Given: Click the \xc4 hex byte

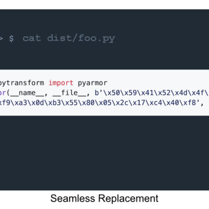Looking at the screenshot, I should pos(154,103).
